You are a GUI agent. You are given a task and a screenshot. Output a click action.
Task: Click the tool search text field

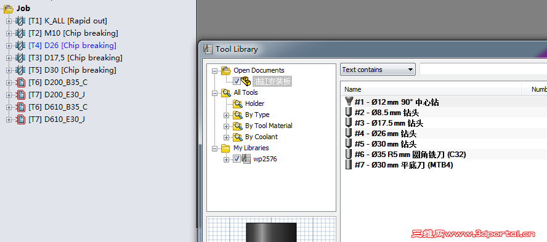click(483, 70)
